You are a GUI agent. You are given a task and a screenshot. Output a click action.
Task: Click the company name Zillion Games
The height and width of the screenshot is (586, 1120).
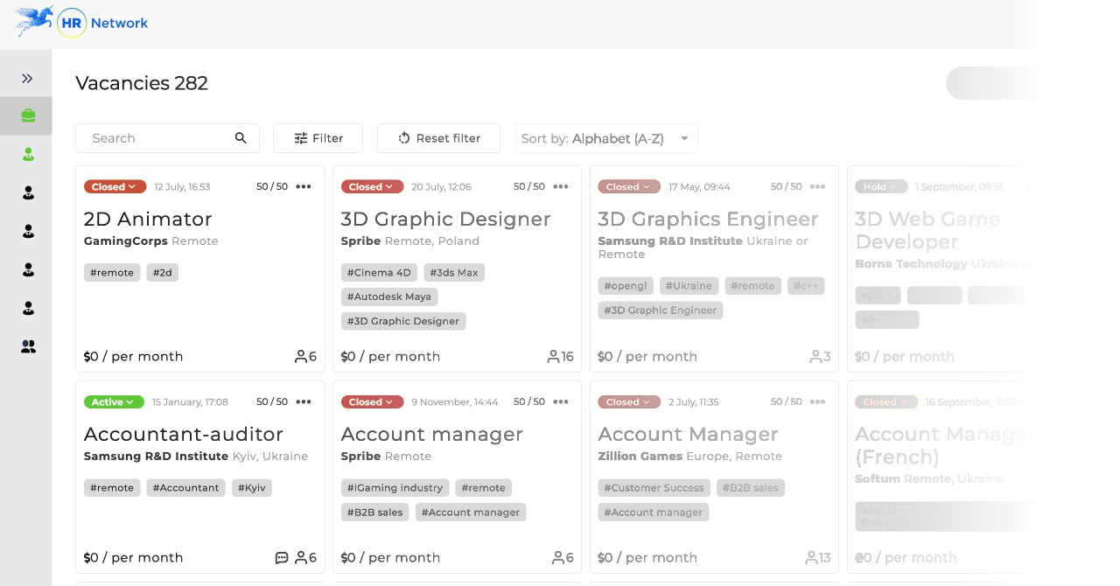(640, 457)
